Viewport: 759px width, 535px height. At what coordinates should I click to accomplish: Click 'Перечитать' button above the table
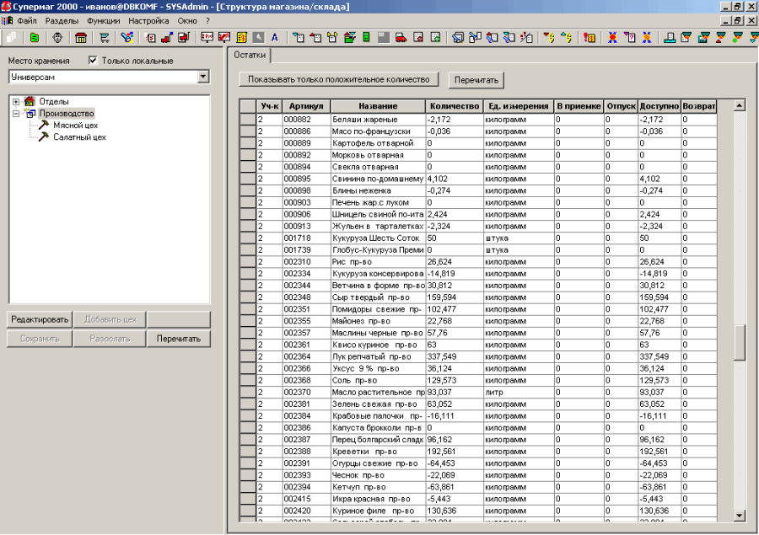tap(476, 80)
